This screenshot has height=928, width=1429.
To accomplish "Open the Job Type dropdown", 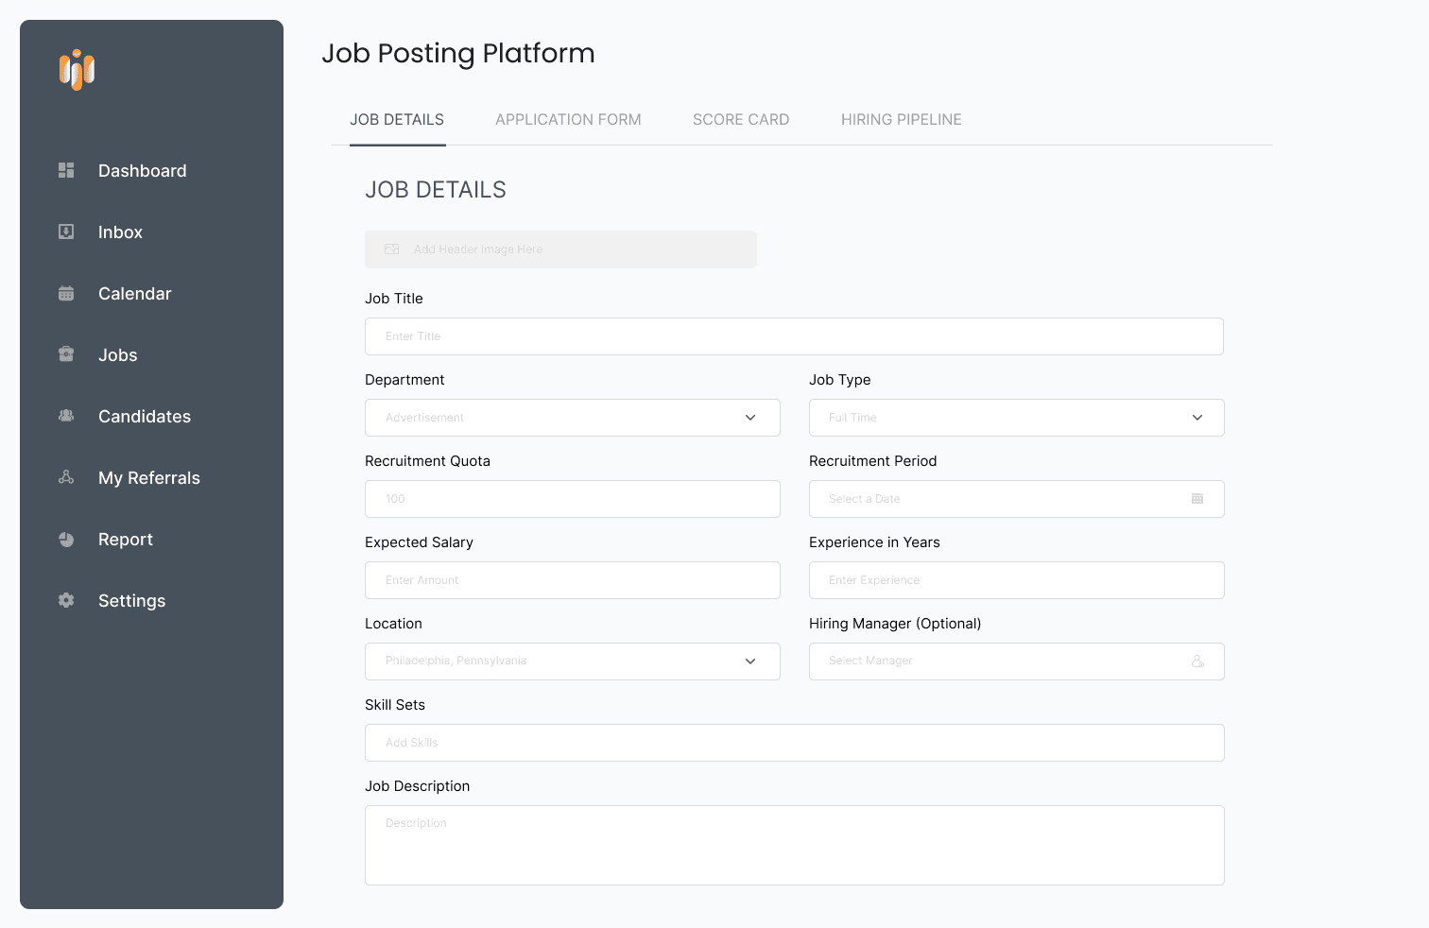I will 1197,417.
